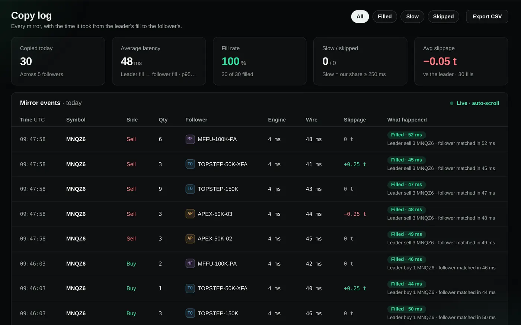The height and width of the screenshot is (325, 521).
Task: Click the Copy log heading
Action: pyautogui.click(x=31, y=16)
